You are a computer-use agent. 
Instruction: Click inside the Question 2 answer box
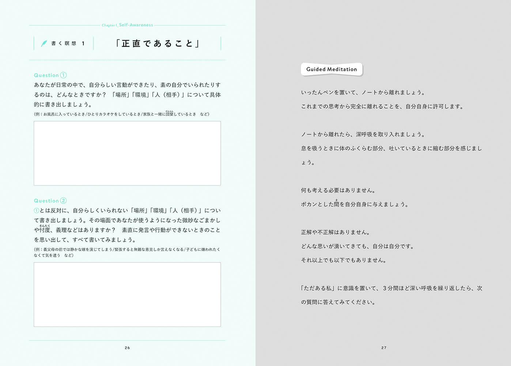pos(127,294)
